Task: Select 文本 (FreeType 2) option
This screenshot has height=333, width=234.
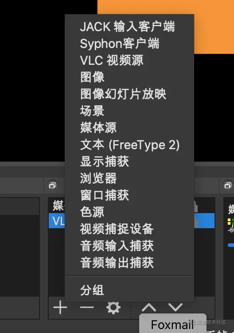Action: click(x=129, y=145)
